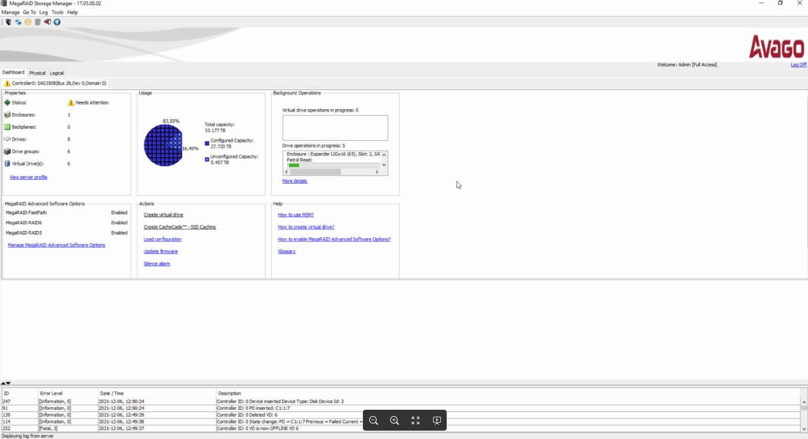
Task: Click the fullscreen expand arrows icon
Action: point(415,421)
